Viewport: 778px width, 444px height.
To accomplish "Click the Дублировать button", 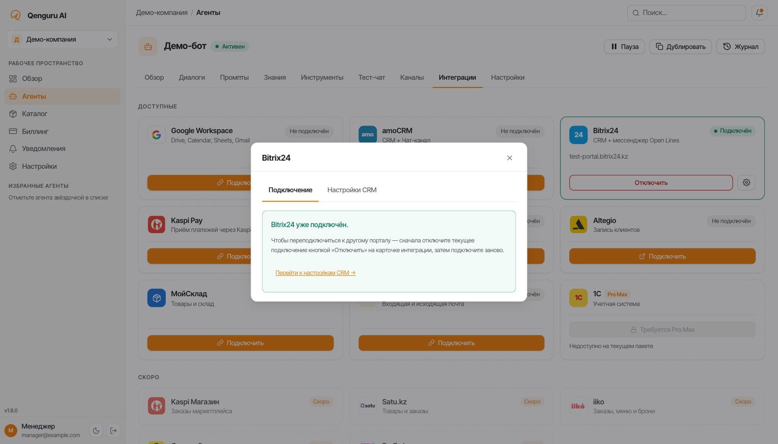I will click(x=681, y=47).
